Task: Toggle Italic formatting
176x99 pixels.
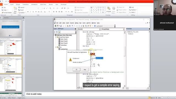Action: [x=31, y=12]
